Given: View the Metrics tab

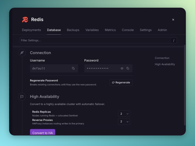Looking at the screenshot, I should click(x=110, y=30).
